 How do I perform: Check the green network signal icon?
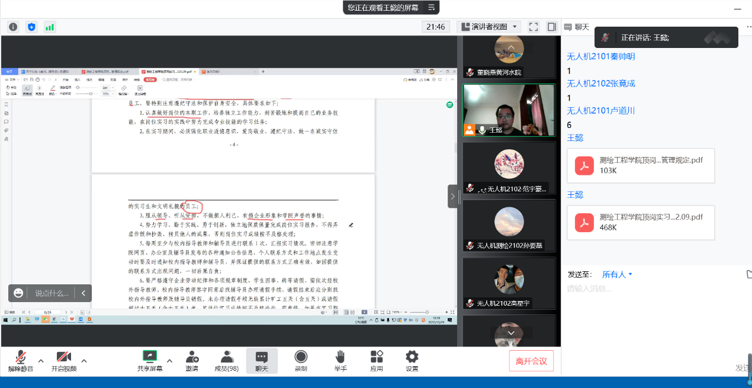tap(50, 27)
